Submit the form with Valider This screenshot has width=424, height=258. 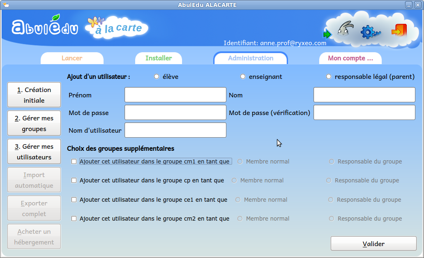click(373, 244)
